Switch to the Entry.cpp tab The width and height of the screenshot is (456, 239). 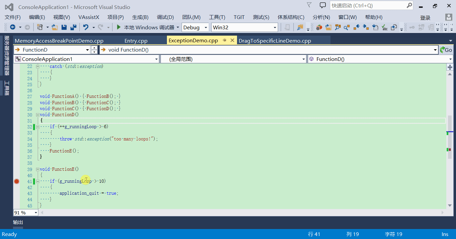136,41
